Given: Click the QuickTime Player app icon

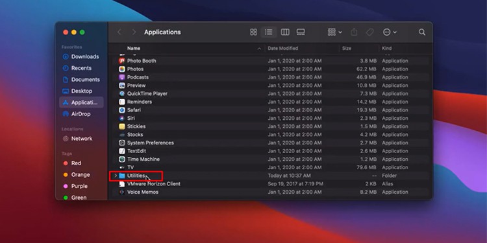Looking at the screenshot, I should click(x=122, y=93).
